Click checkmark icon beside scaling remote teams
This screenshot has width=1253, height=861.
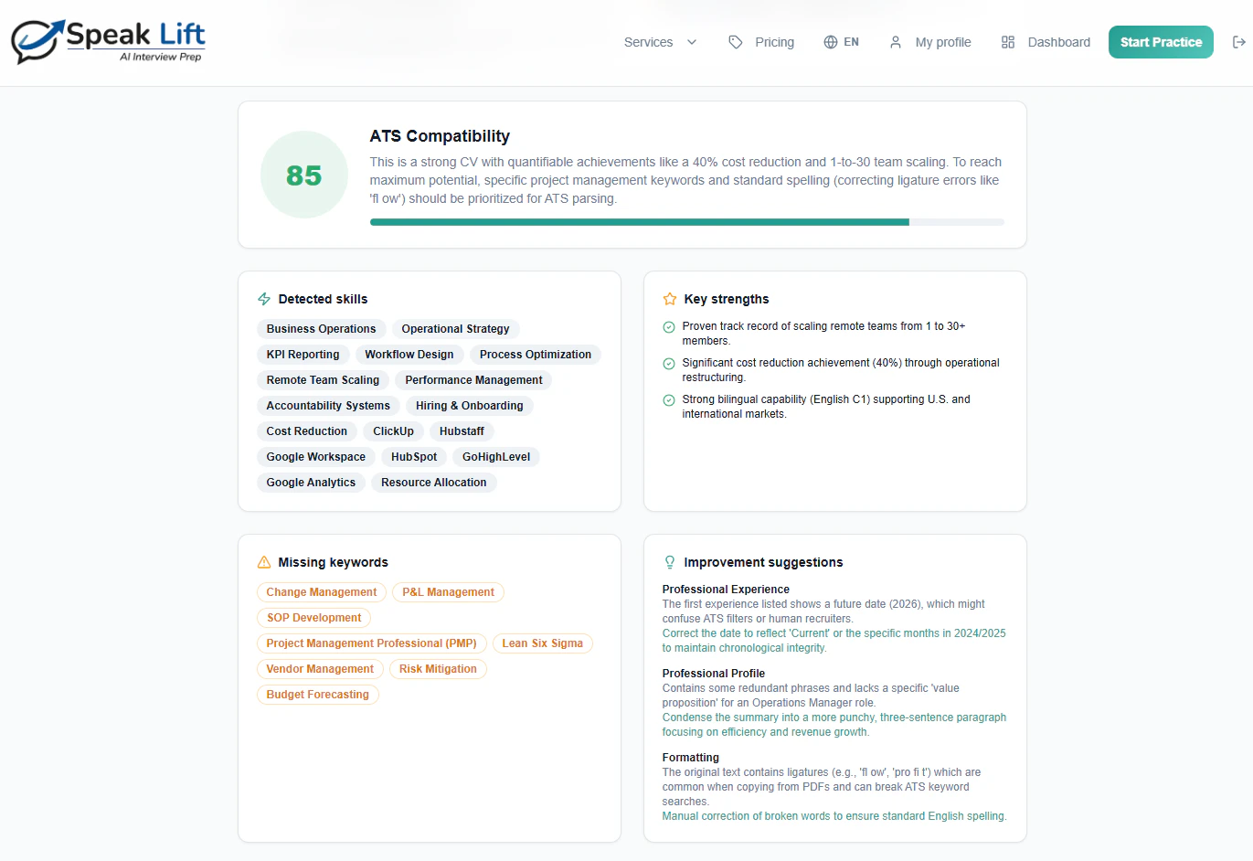(x=669, y=327)
